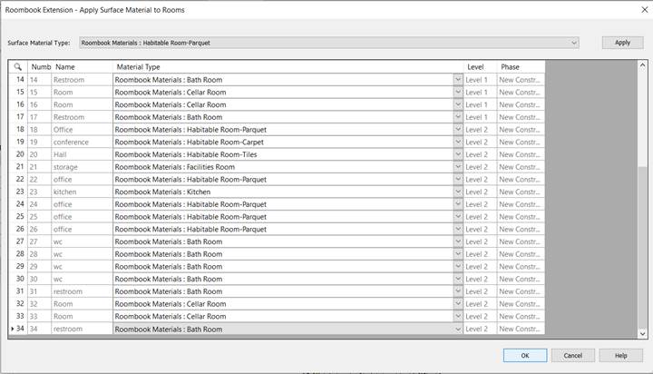Image resolution: width=653 pixels, height=374 pixels.
Task: Open Help for this dialog
Action: pyautogui.click(x=620, y=356)
